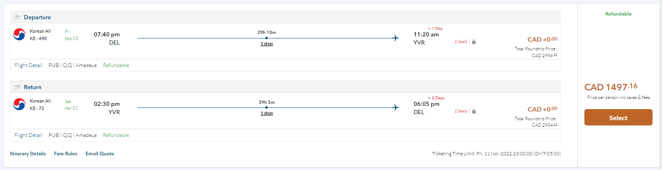Click Refundable label on return flight
Screen dimensions: 662x170
pos(116,135)
